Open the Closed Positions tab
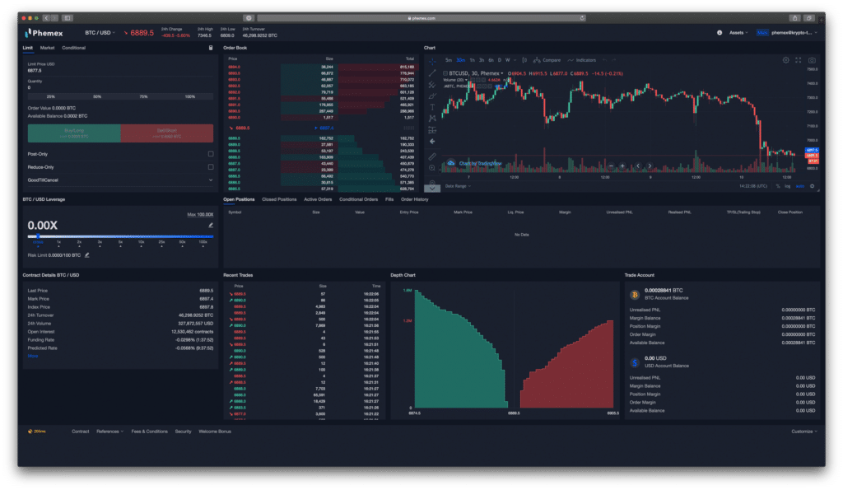Image resolution: width=843 pixels, height=490 pixels. click(x=279, y=199)
